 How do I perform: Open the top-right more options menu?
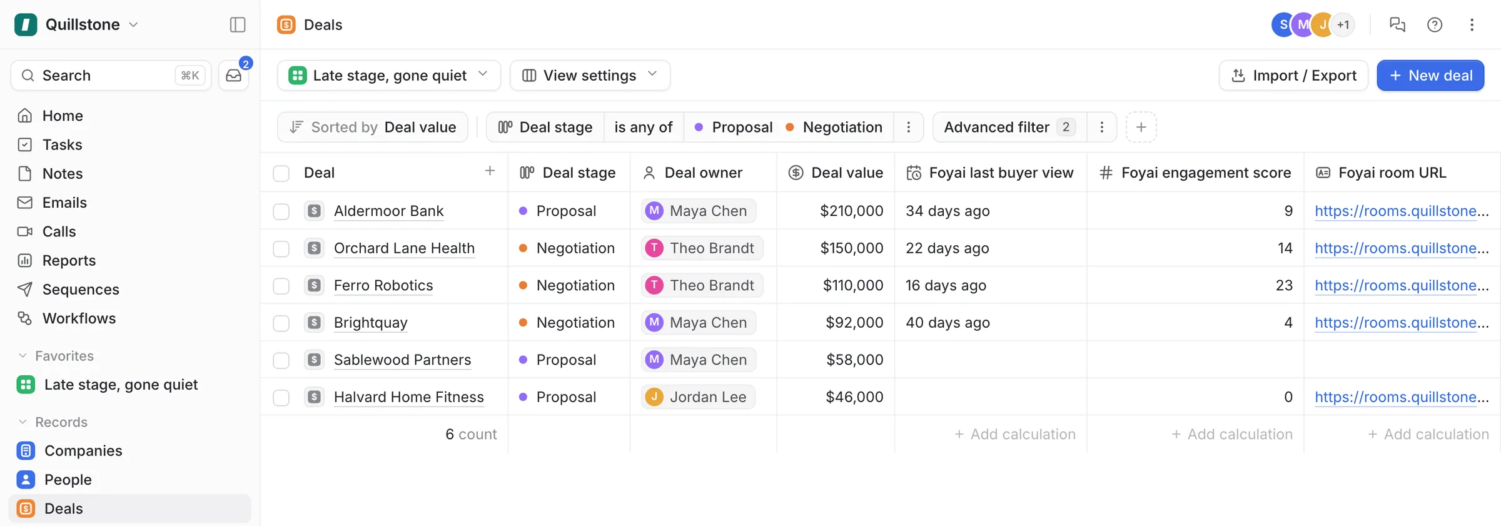coord(1472,24)
